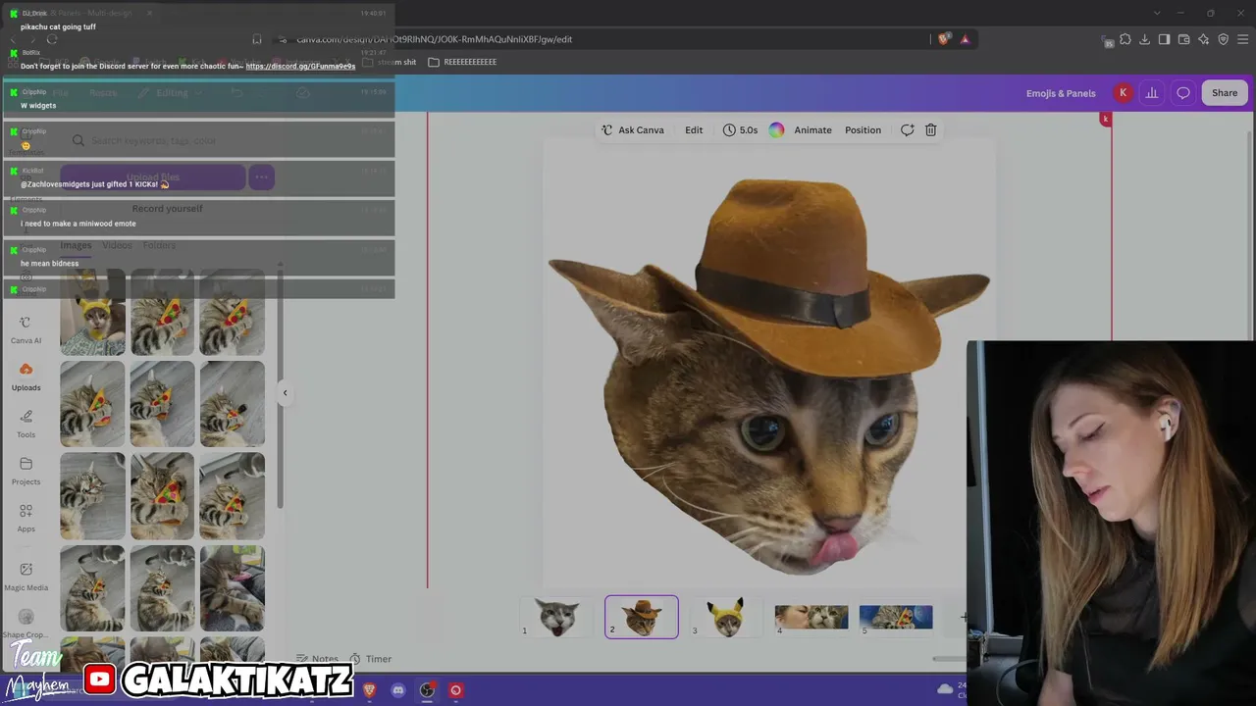Focus the uploads search field
1256x706 pixels.
click(167, 140)
